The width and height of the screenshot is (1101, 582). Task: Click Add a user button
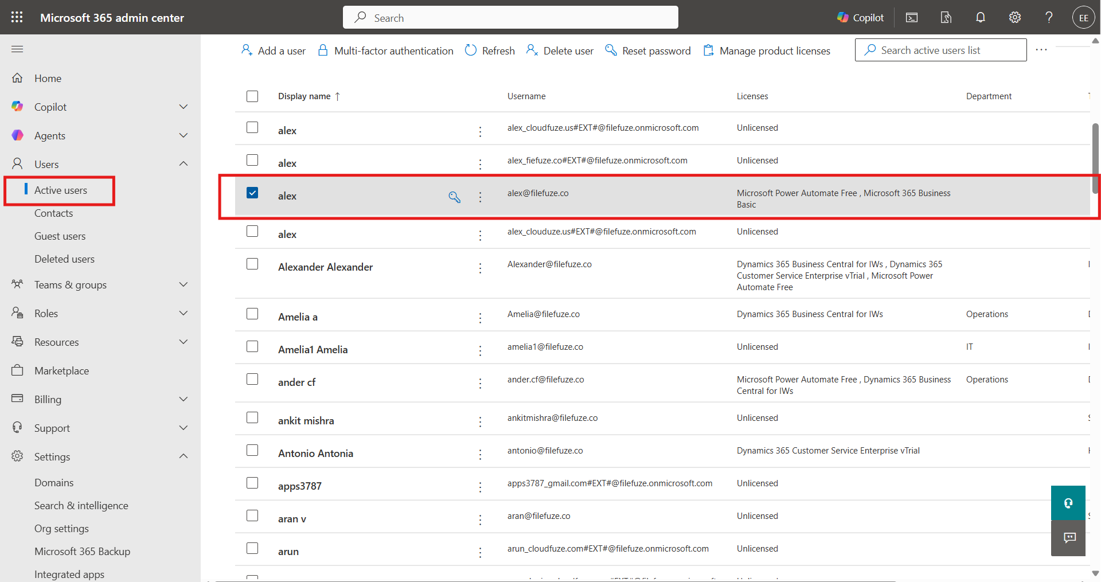(x=274, y=50)
